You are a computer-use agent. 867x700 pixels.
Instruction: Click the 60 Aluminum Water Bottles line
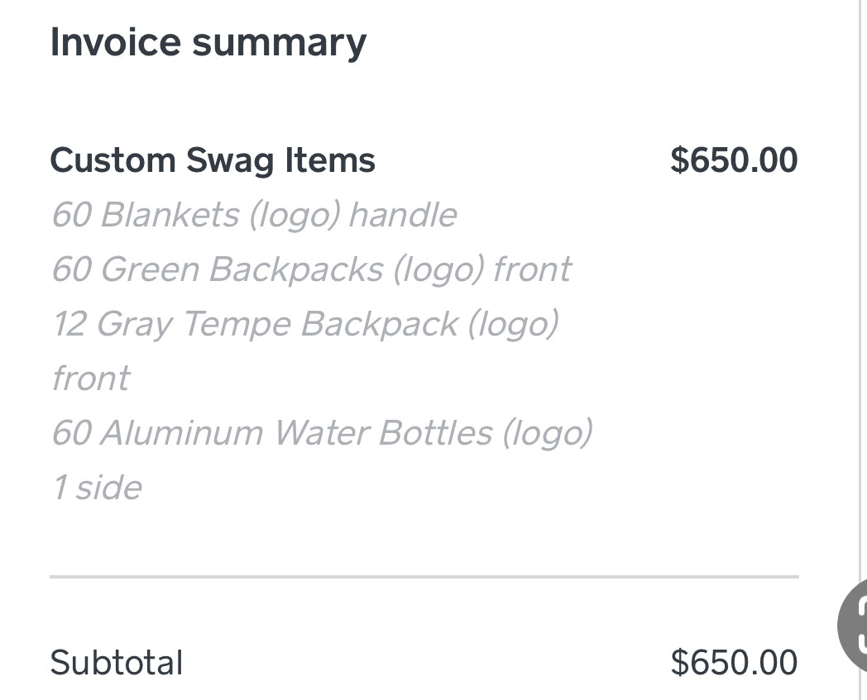pos(322,433)
